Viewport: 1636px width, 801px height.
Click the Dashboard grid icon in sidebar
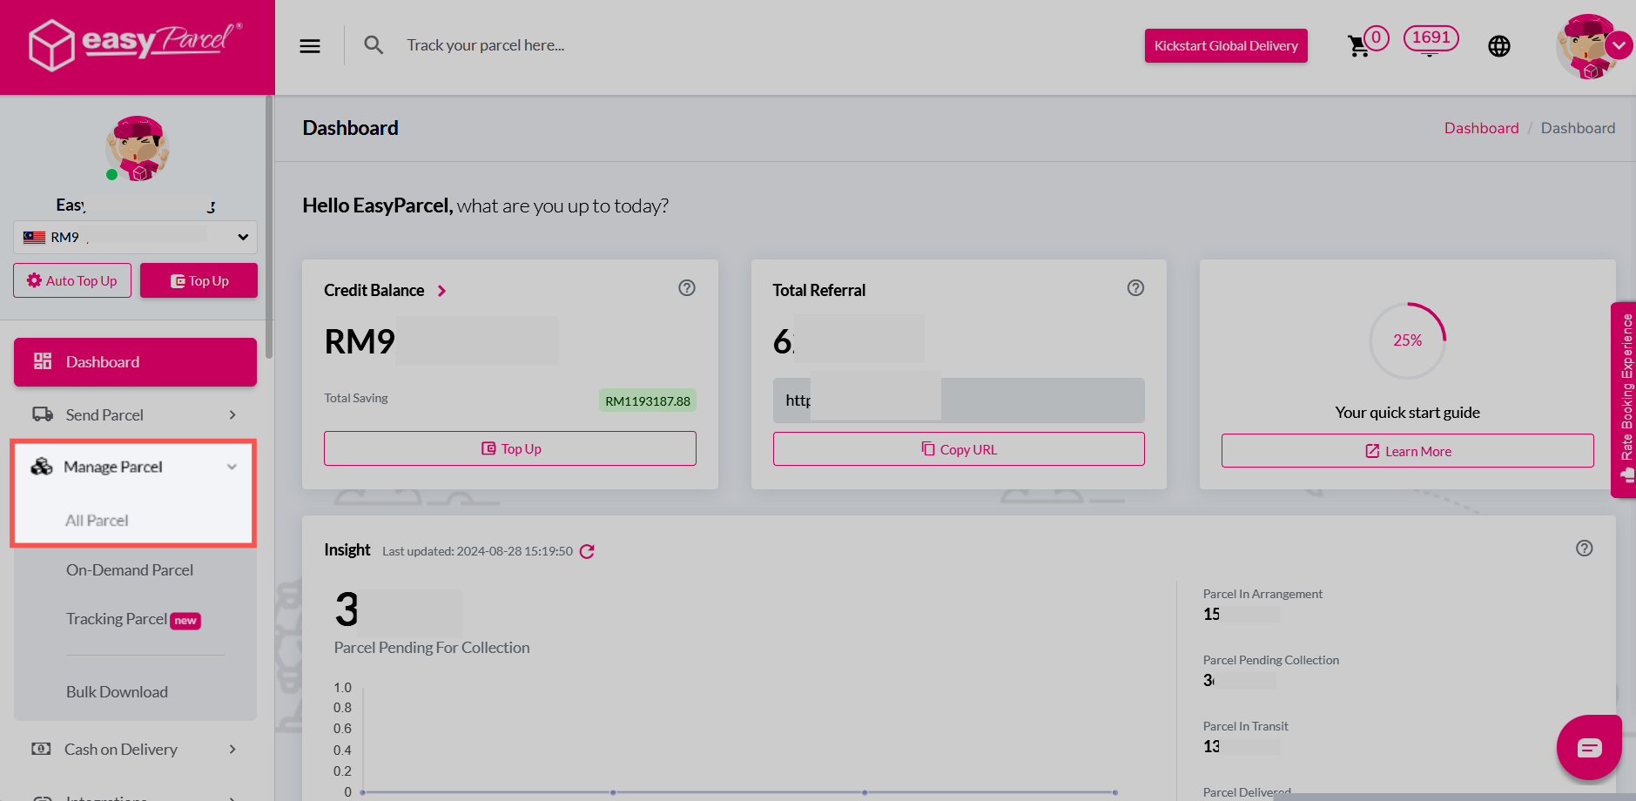(x=43, y=361)
